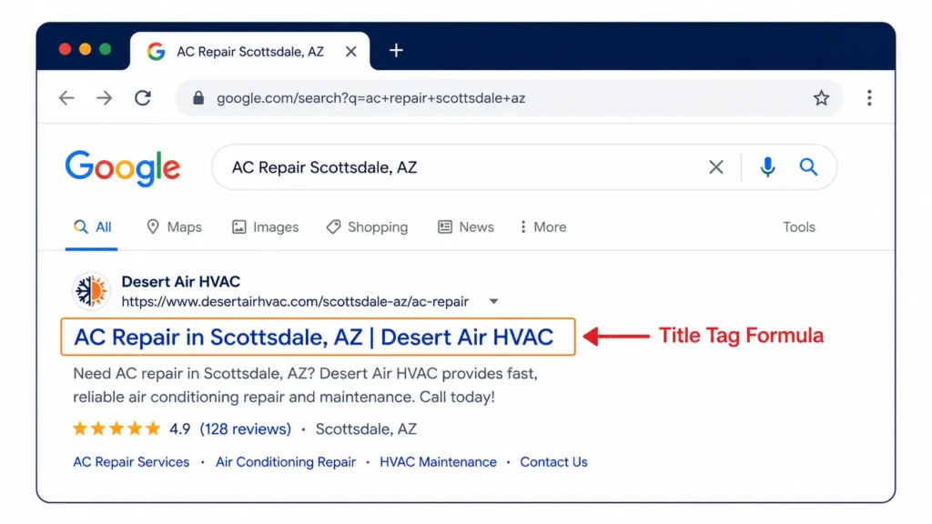Viewport: 932px width, 524px height.
Task: Expand the dropdown arrow beside the result URL
Action: tap(493, 301)
